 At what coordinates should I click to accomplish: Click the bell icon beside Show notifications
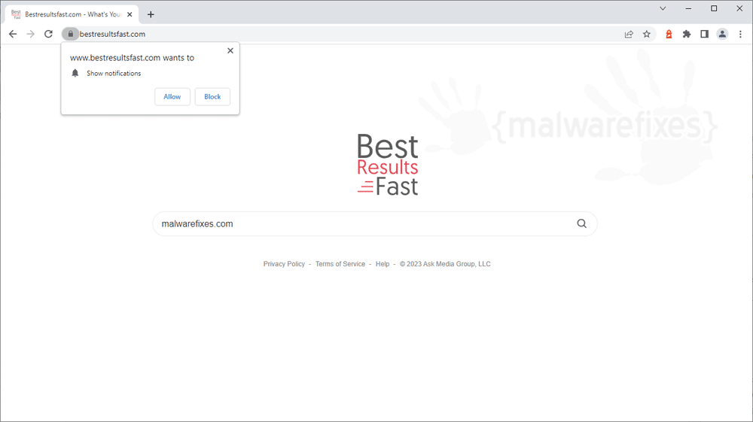coord(75,73)
